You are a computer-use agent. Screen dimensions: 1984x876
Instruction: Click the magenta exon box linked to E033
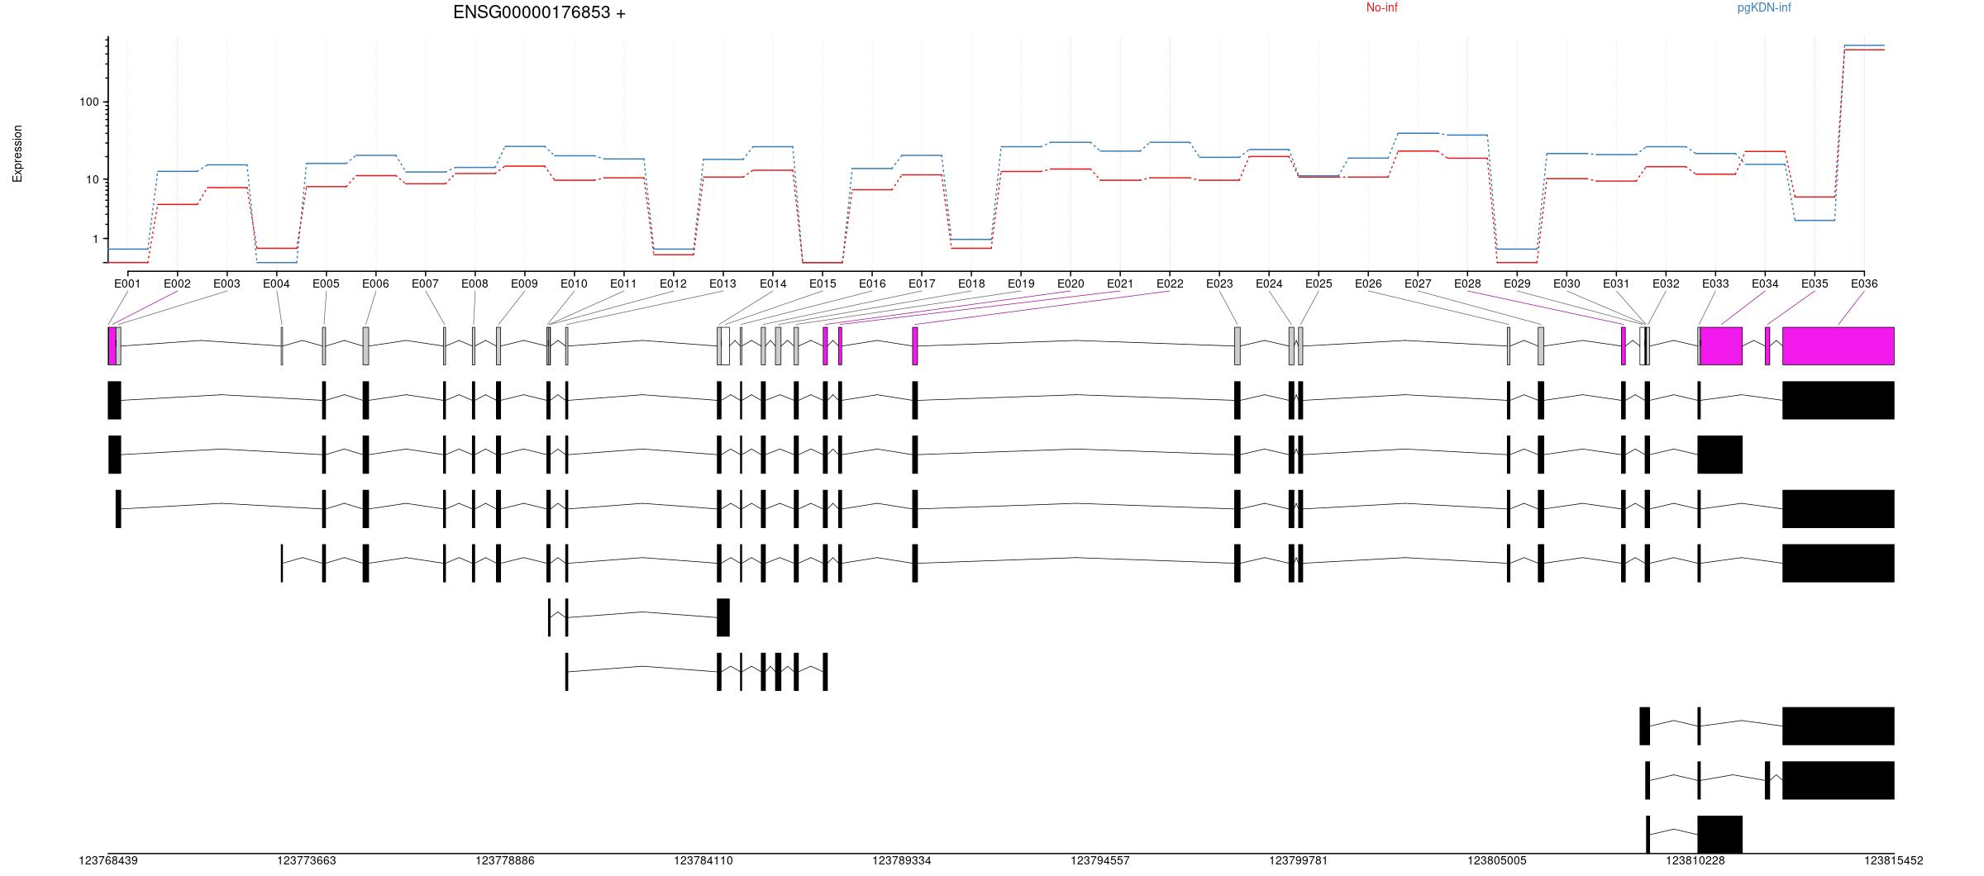tap(1720, 345)
